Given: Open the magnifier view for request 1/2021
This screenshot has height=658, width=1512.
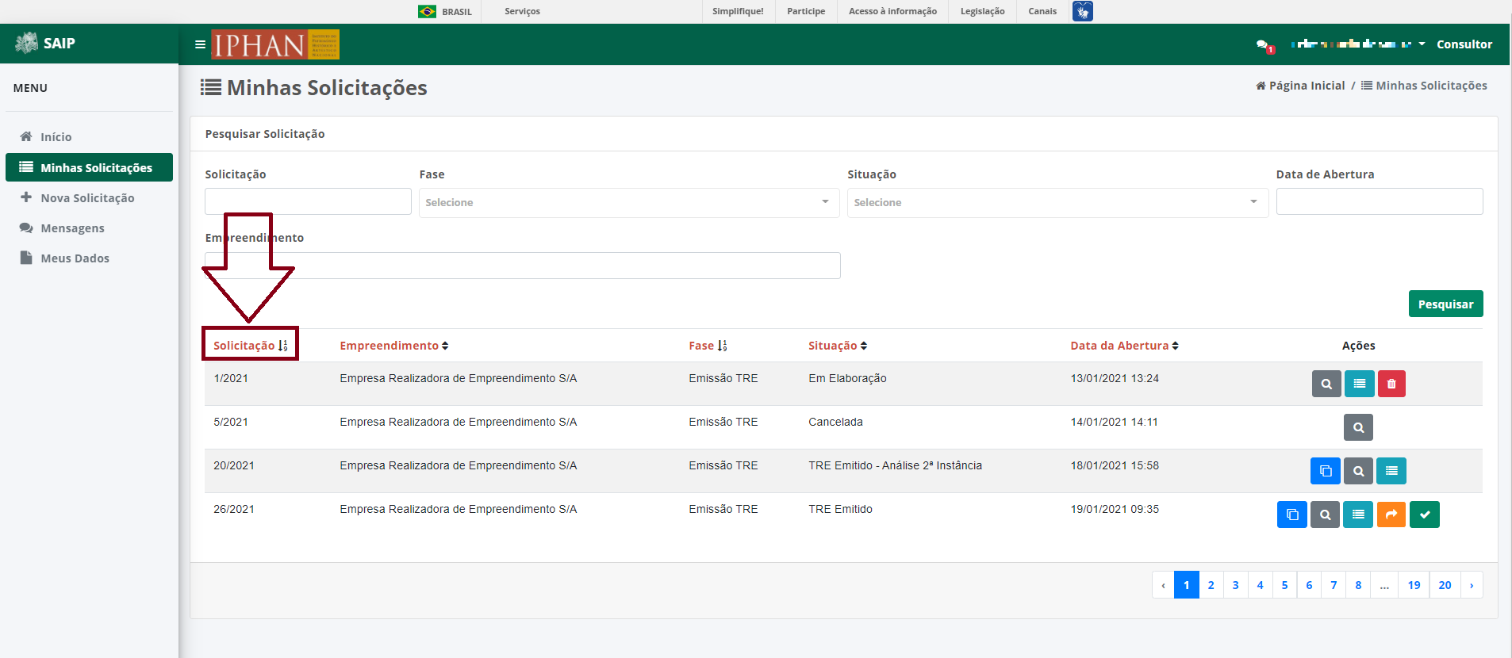Looking at the screenshot, I should point(1326,384).
